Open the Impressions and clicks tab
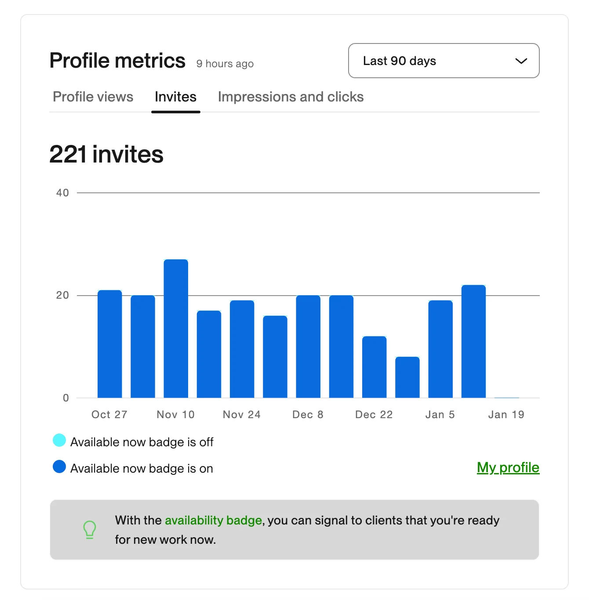 coord(291,97)
